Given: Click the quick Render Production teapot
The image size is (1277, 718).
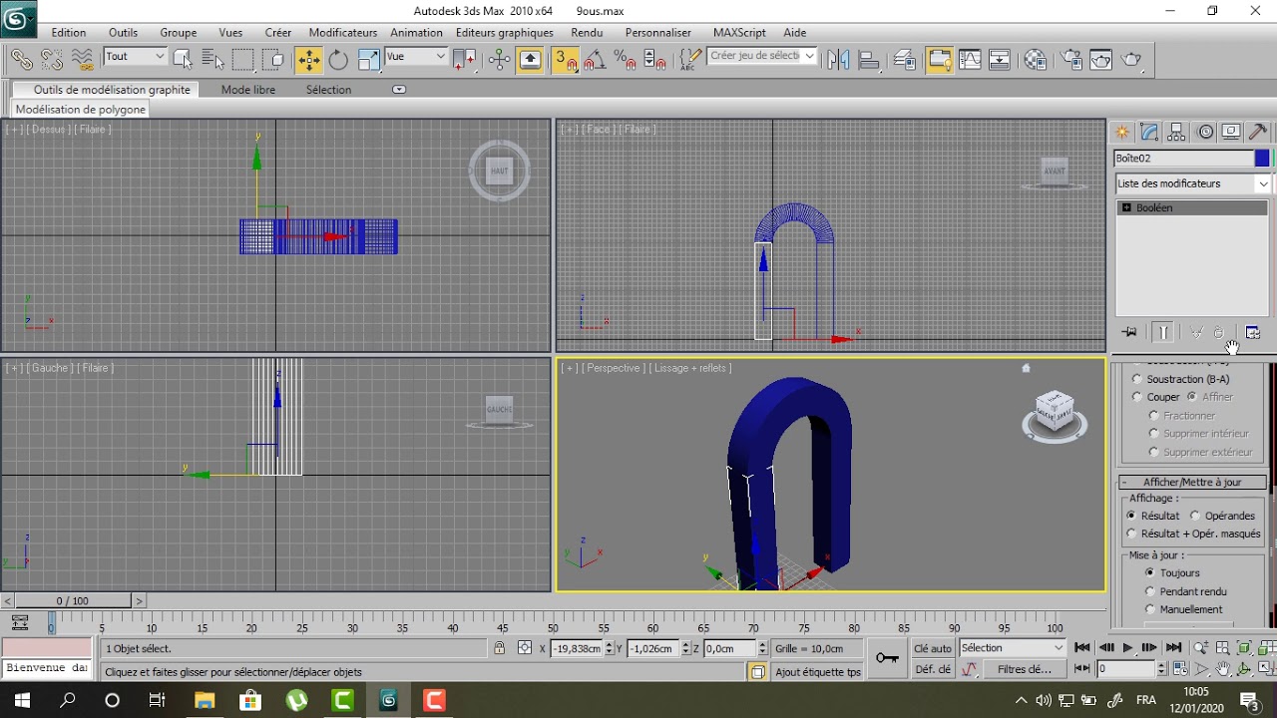Looking at the screenshot, I should [x=1132, y=60].
